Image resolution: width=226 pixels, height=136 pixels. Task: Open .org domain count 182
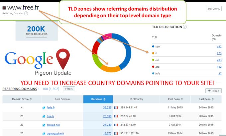tap(219, 67)
